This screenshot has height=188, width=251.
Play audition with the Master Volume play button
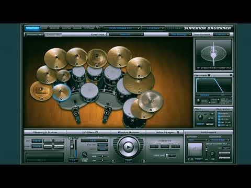(x=128, y=147)
